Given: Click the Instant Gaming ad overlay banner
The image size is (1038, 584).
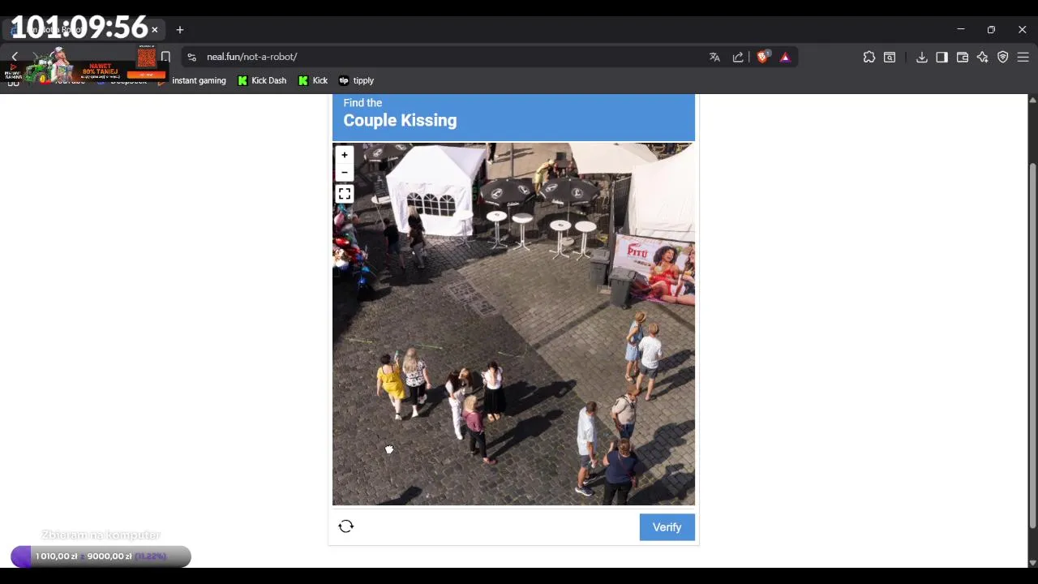Looking at the screenshot, I should (85, 67).
